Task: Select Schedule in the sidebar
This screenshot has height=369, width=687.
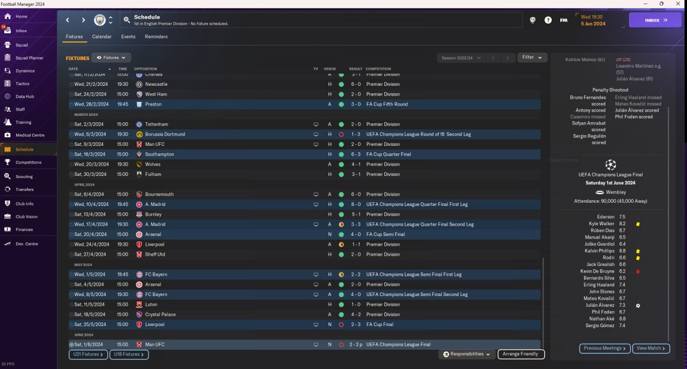Action: (28, 149)
